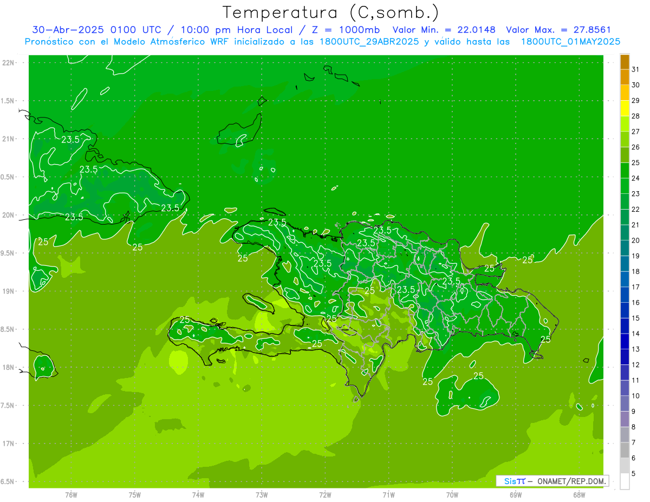Image resolution: width=650 pixels, height=502 pixels.
Task: Click the legend value '28'
Action: 636,116
